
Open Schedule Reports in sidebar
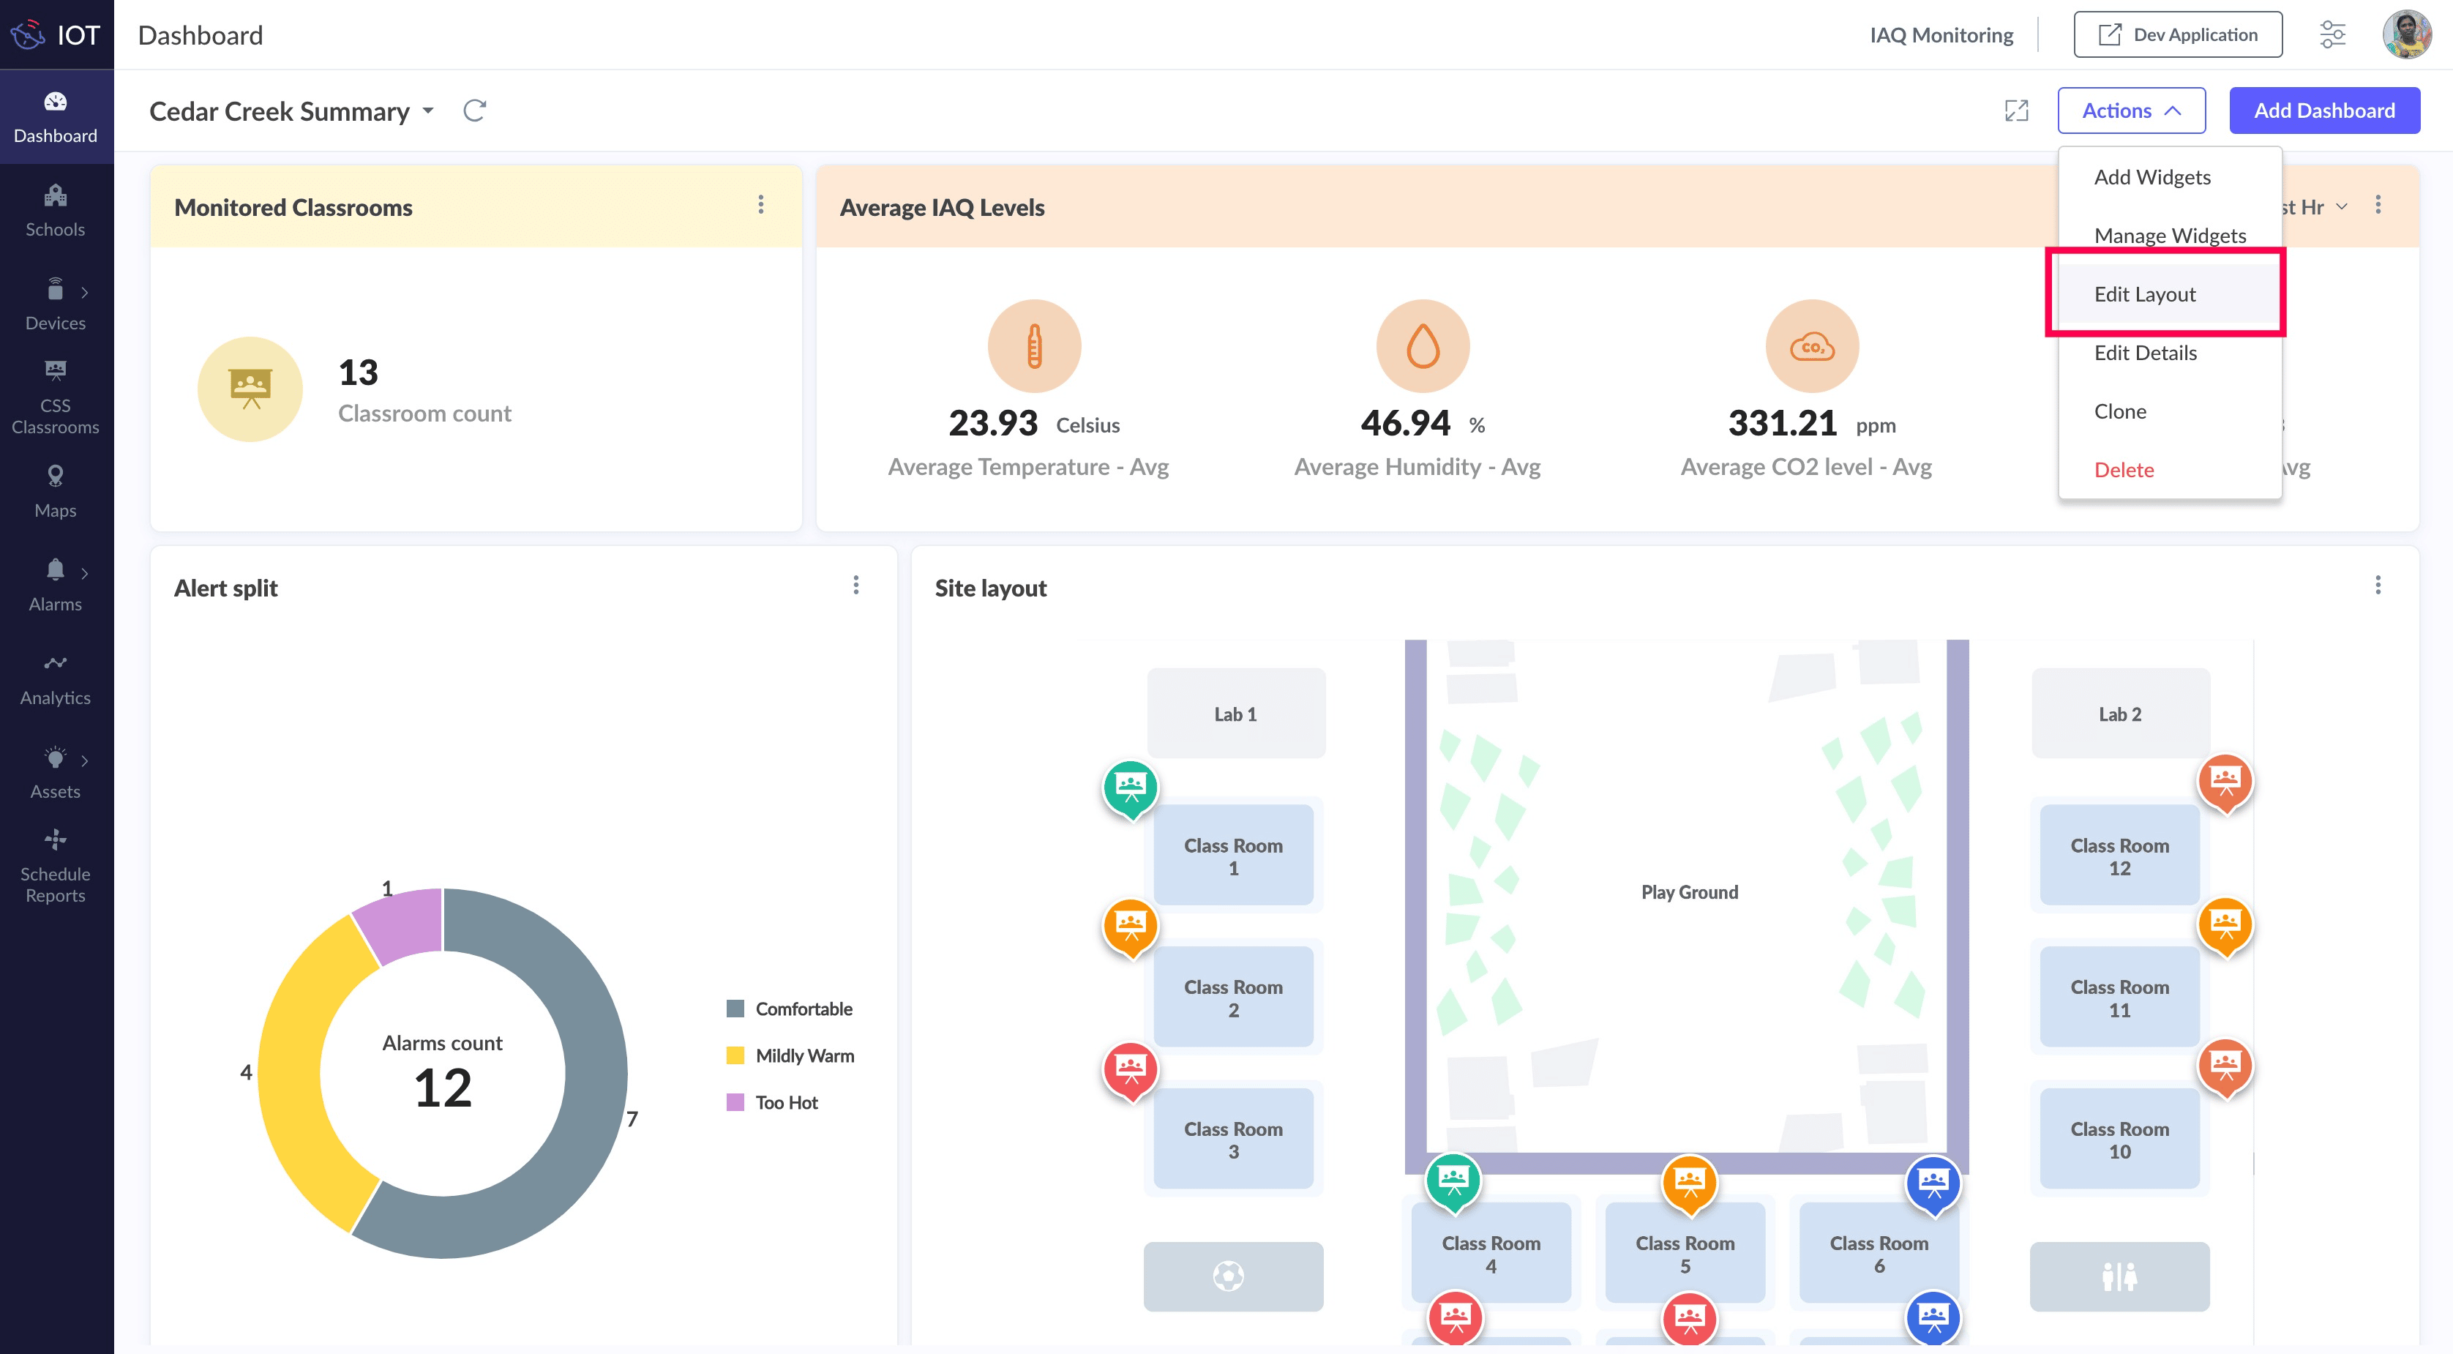point(55,866)
